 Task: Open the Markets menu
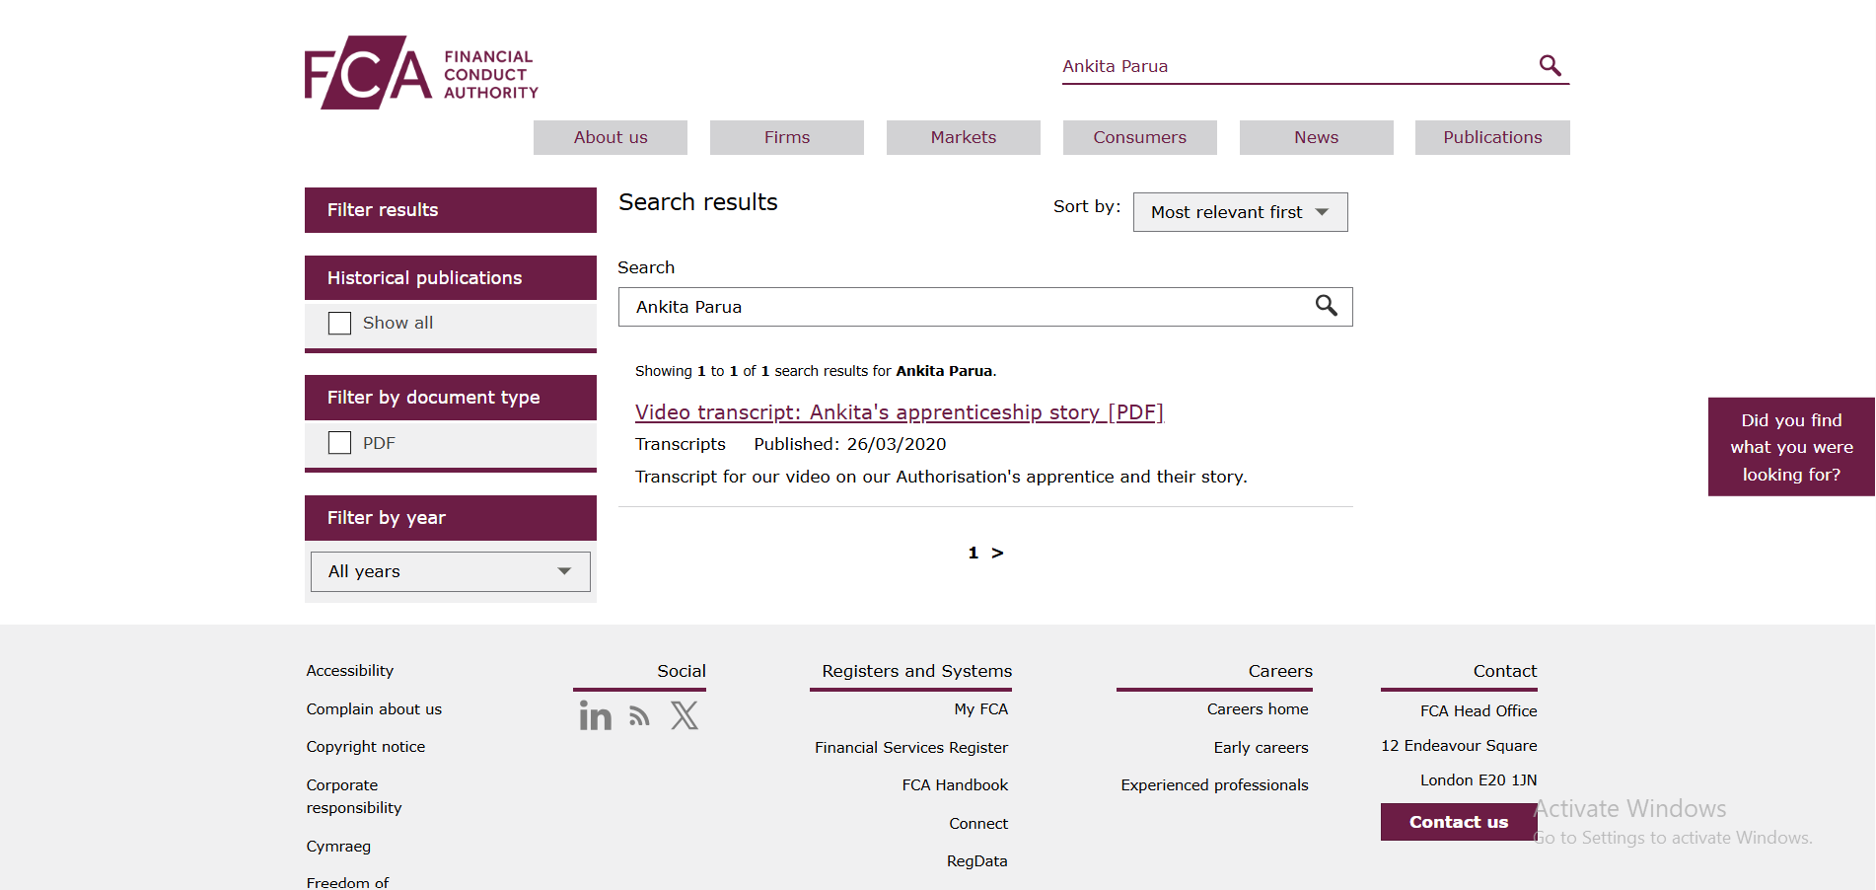pyautogui.click(x=964, y=137)
